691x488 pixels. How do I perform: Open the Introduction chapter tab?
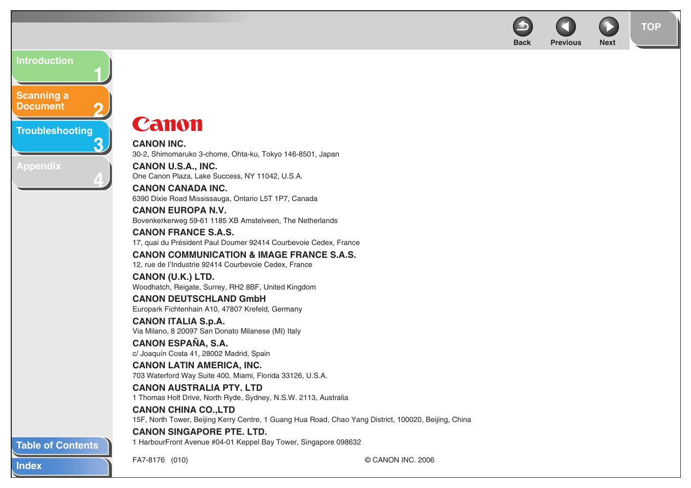coord(61,67)
